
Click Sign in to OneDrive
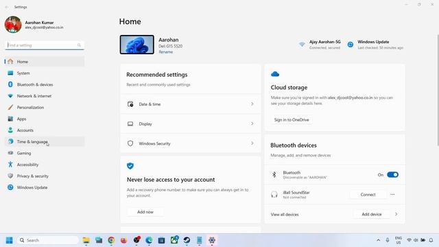click(x=292, y=120)
